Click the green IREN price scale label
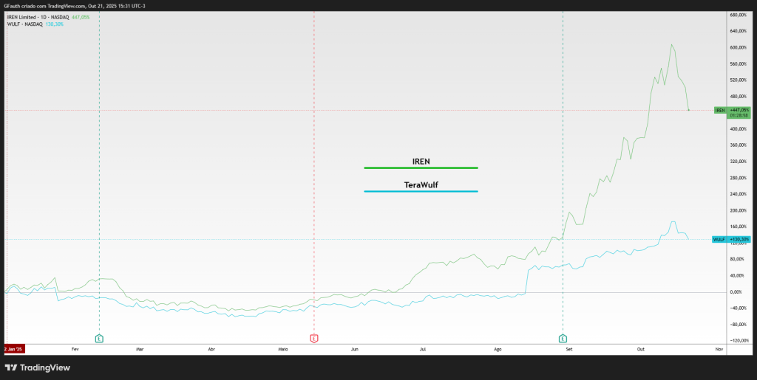The height and width of the screenshot is (380, 757). pos(719,110)
